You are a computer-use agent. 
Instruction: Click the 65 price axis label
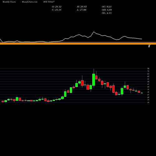(148, 74)
